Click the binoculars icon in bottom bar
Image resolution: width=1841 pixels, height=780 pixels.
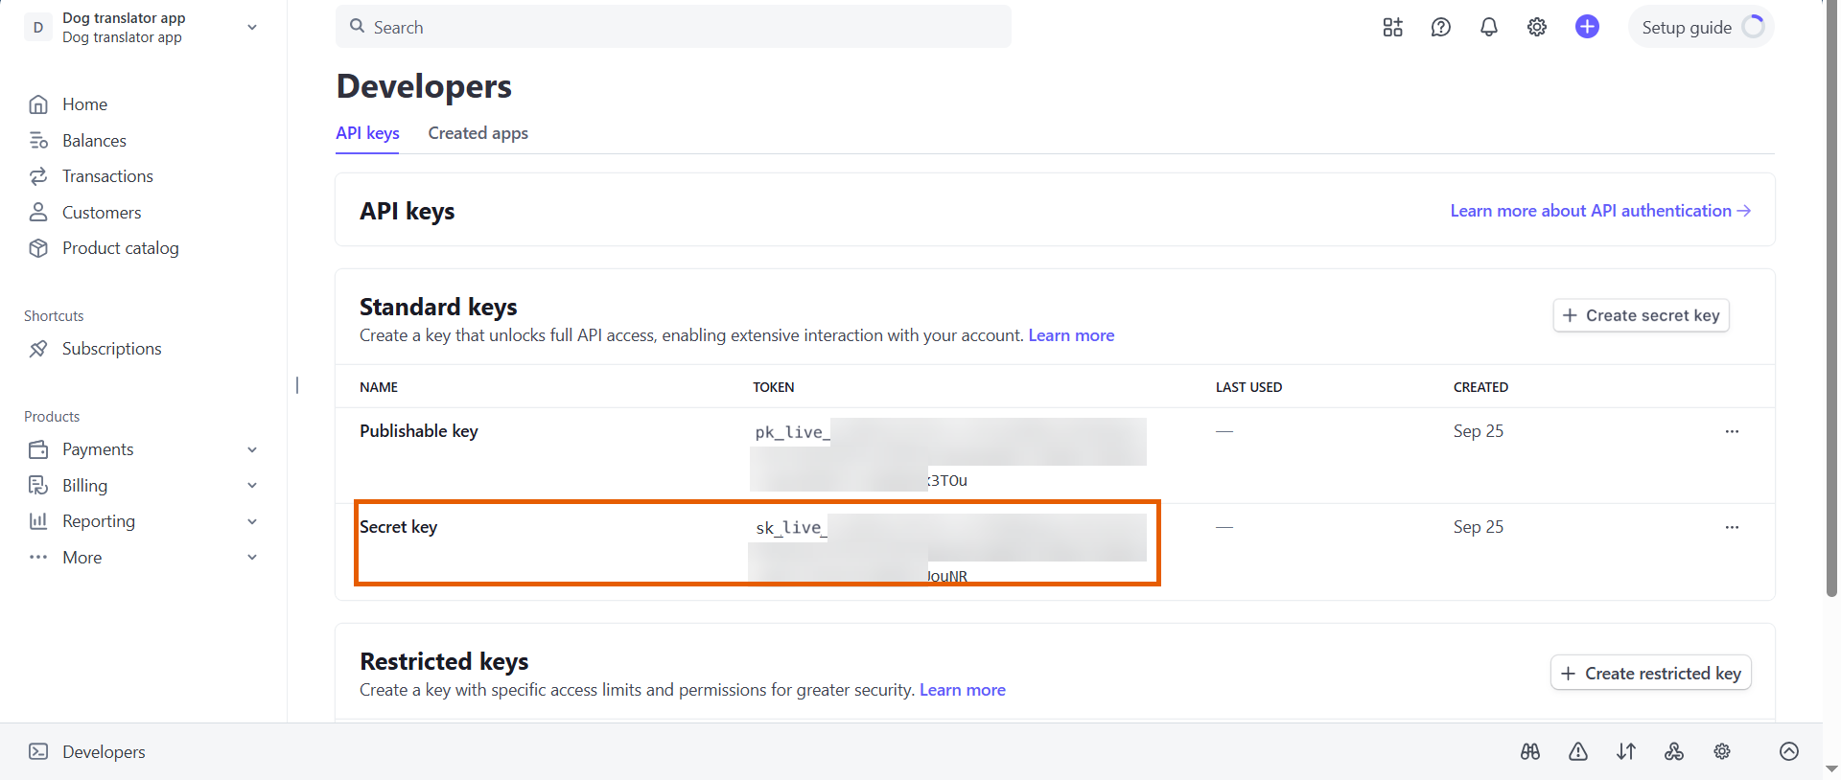1530,751
